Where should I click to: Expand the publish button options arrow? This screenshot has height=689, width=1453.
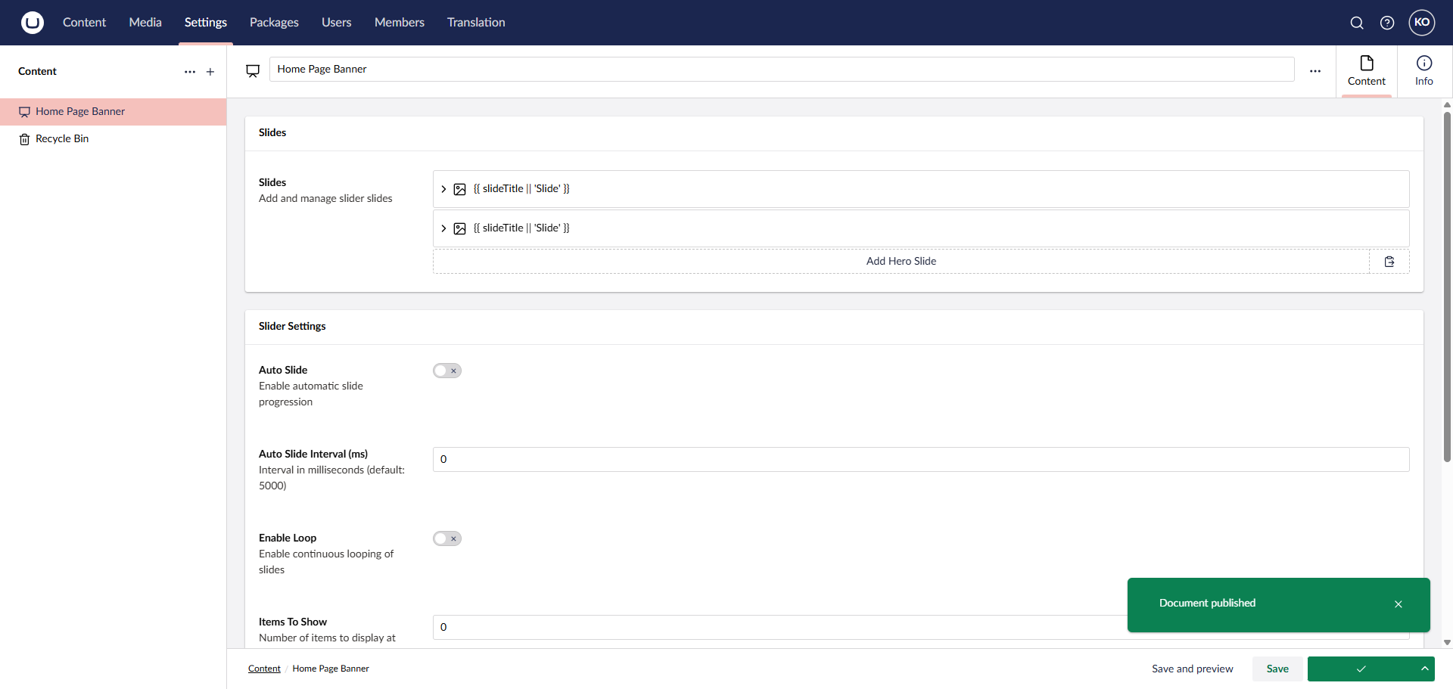[1424, 669]
